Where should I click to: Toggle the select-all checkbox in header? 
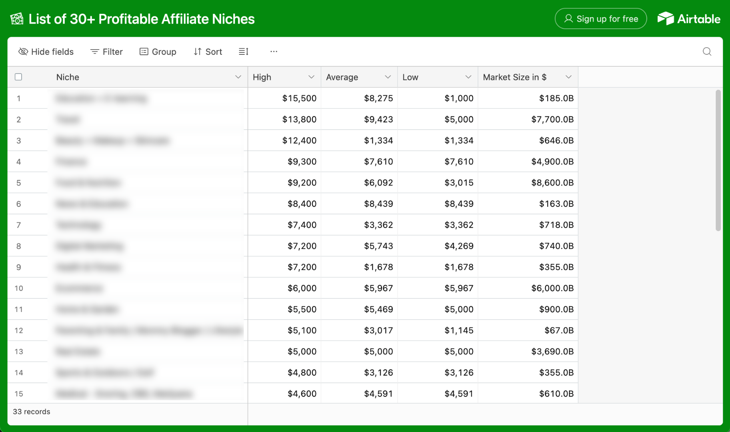[18, 77]
